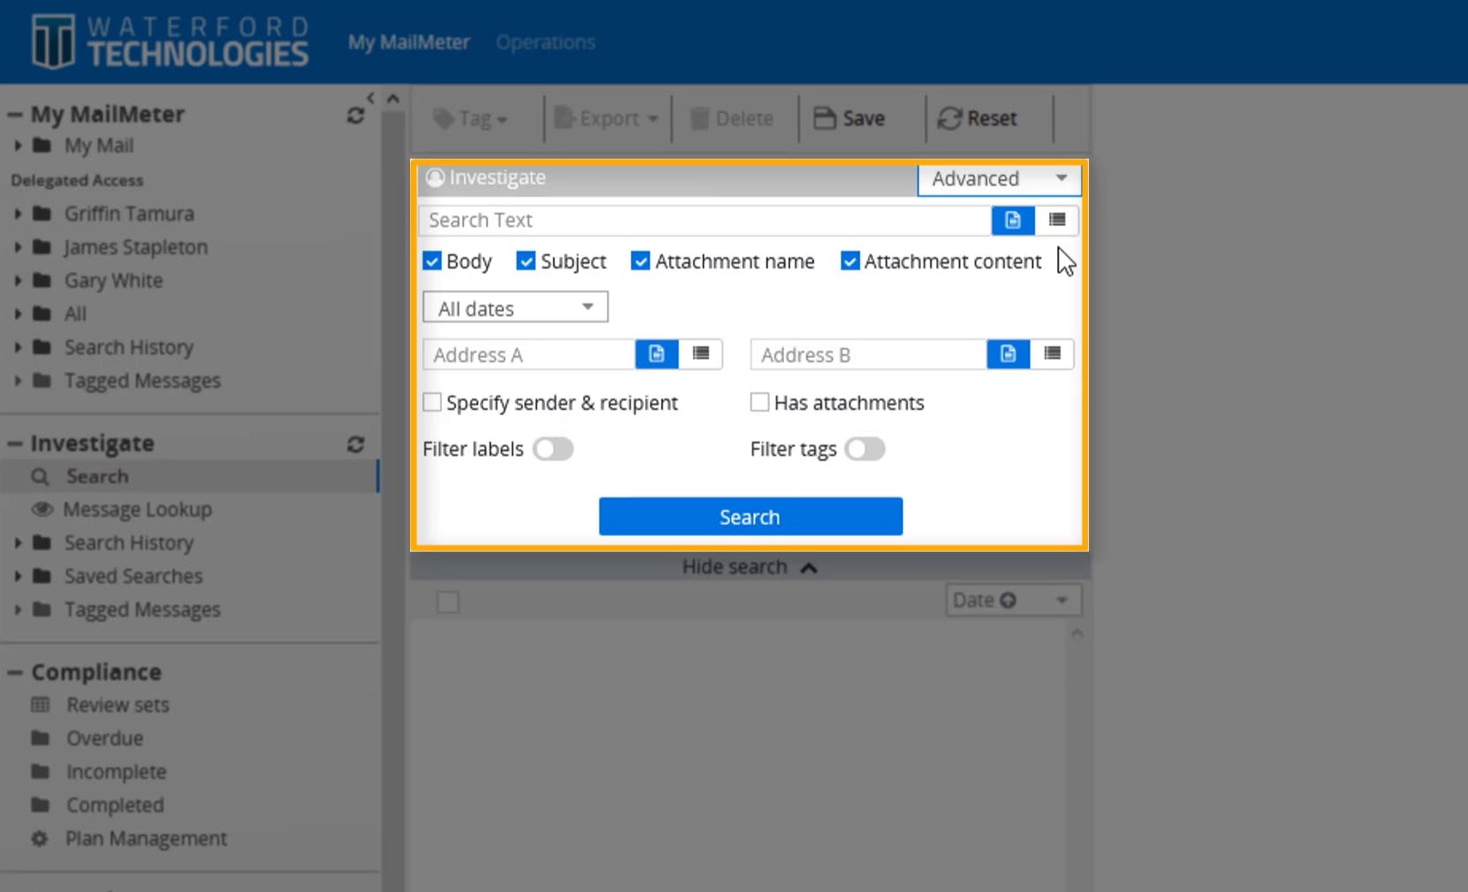Viewport: 1468px width, 892px height.
Task: Check Specify sender & recipient
Action: tap(432, 403)
